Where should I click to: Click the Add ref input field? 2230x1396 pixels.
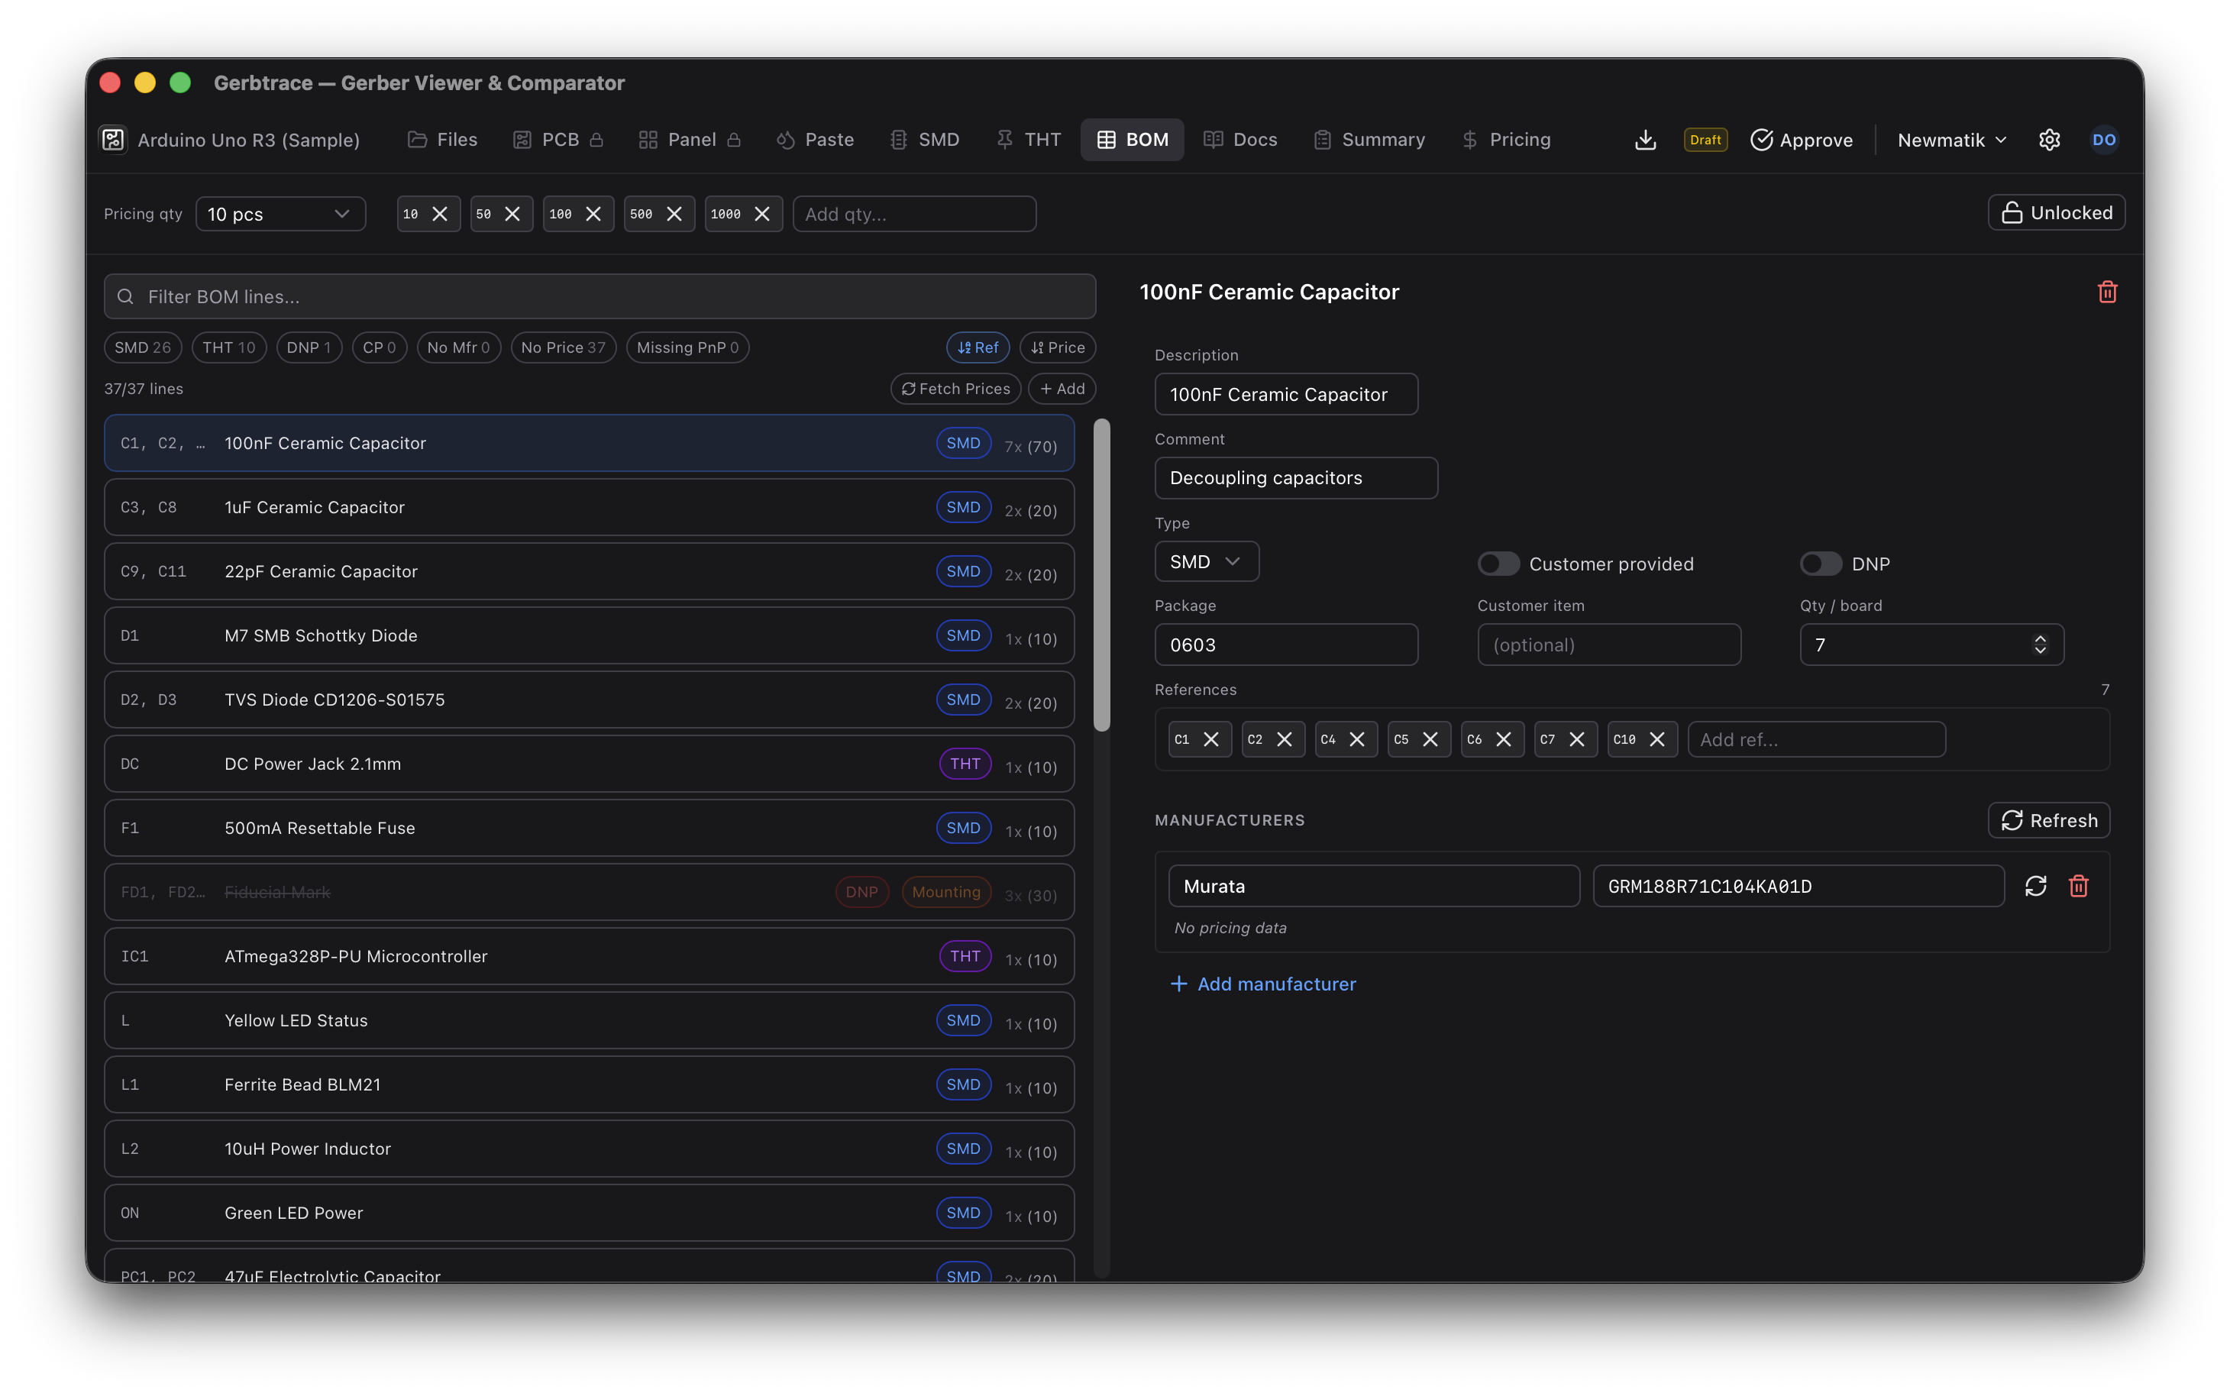(1817, 739)
